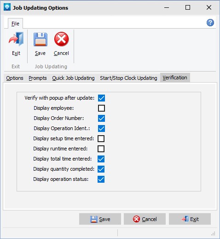Image resolution: width=220 pixels, height=239 pixels.
Task: Enable the Display employee checkbox
Action: point(101,108)
